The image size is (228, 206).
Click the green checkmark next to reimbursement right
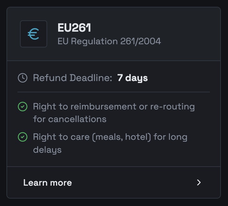click(22, 107)
